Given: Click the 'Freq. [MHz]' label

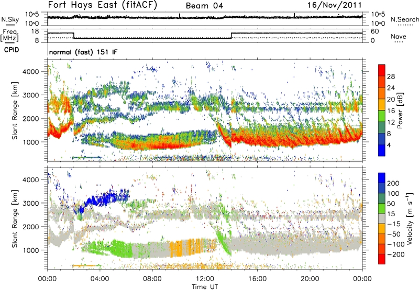Looking at the screenshot, I should [9, 35].
